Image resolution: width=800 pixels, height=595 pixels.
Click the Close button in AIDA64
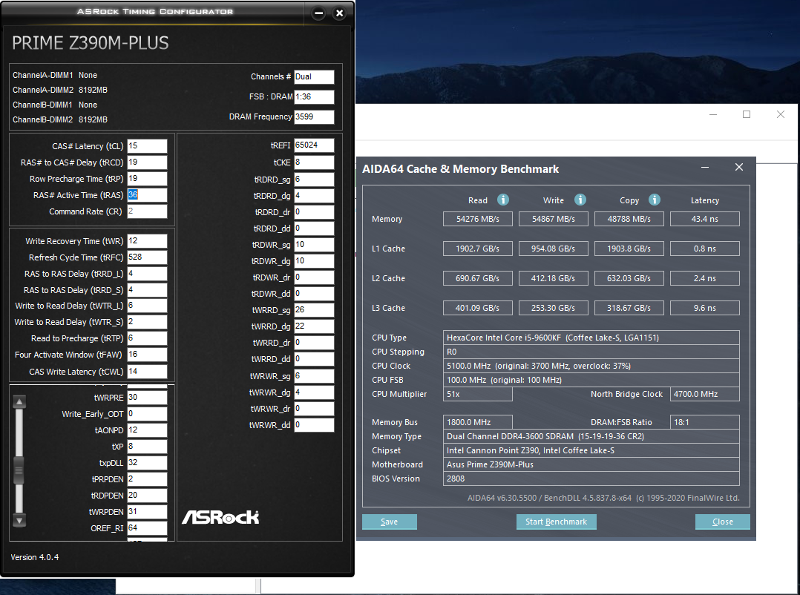click(723, 522)
